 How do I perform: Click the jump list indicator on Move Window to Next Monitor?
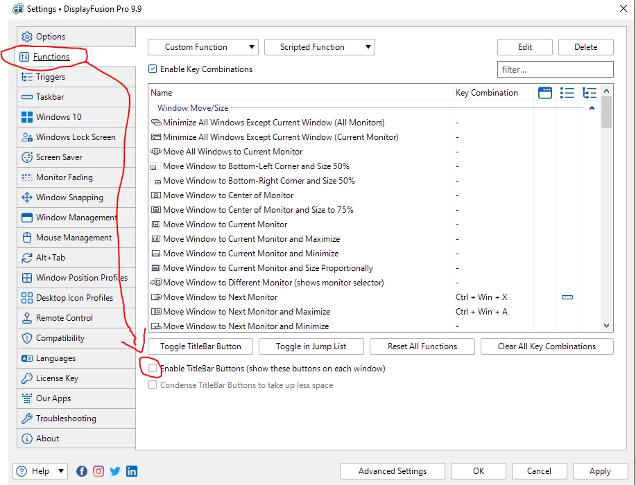coord(567,297)
